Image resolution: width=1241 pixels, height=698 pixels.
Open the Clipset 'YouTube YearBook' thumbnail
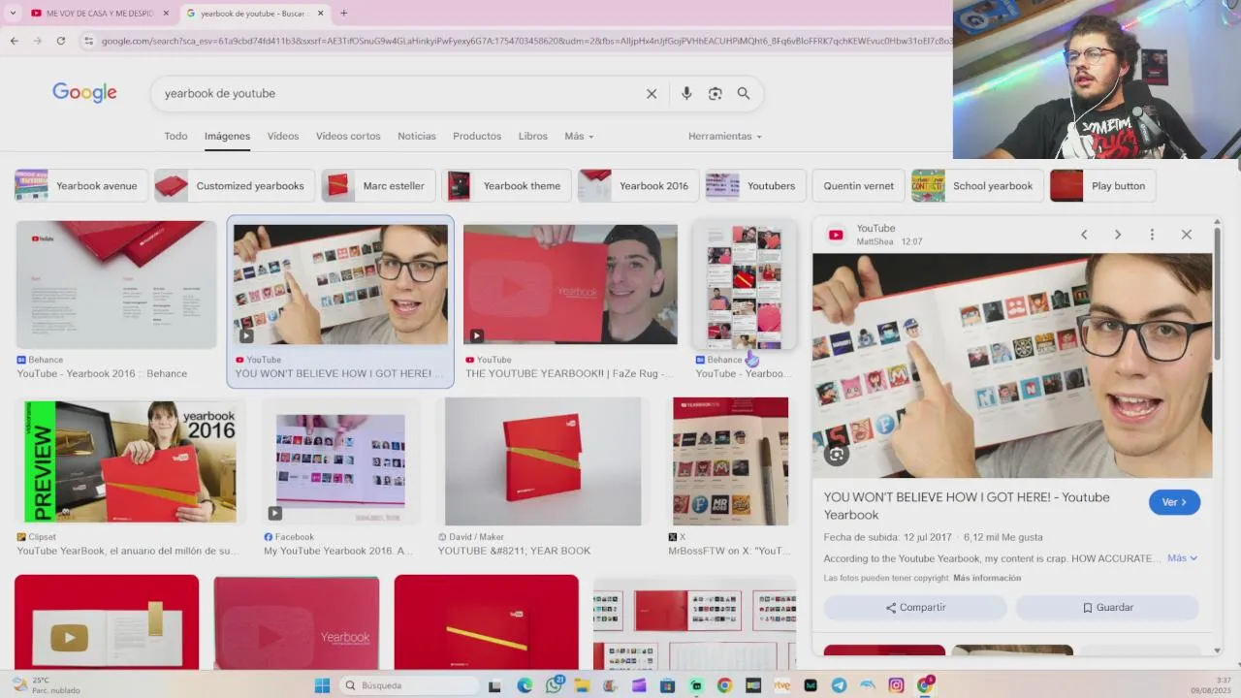(130, 461)
